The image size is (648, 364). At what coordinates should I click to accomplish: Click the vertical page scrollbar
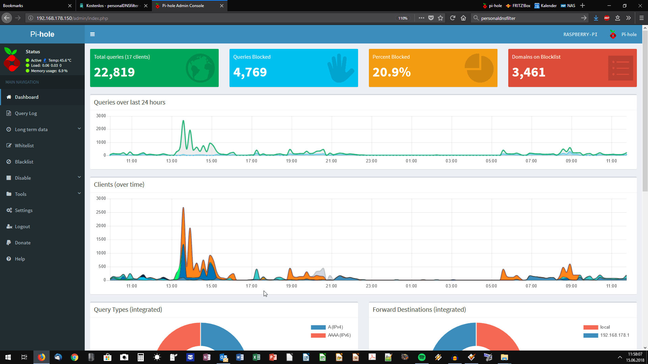pos(645,111)
